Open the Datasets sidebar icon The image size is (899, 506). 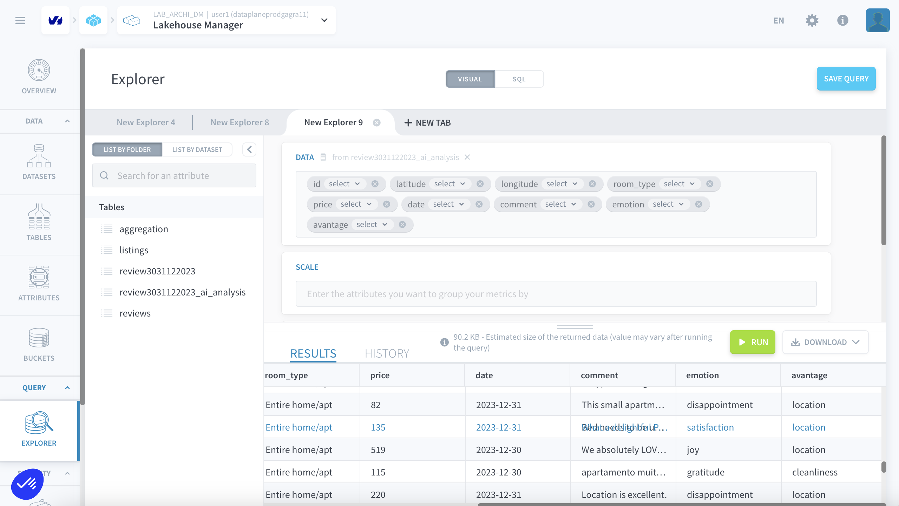(39, 156)
